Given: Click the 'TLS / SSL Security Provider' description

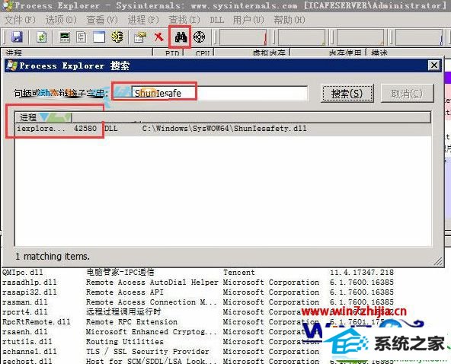Looking at the screenshot, I should (x=148, y=351).
